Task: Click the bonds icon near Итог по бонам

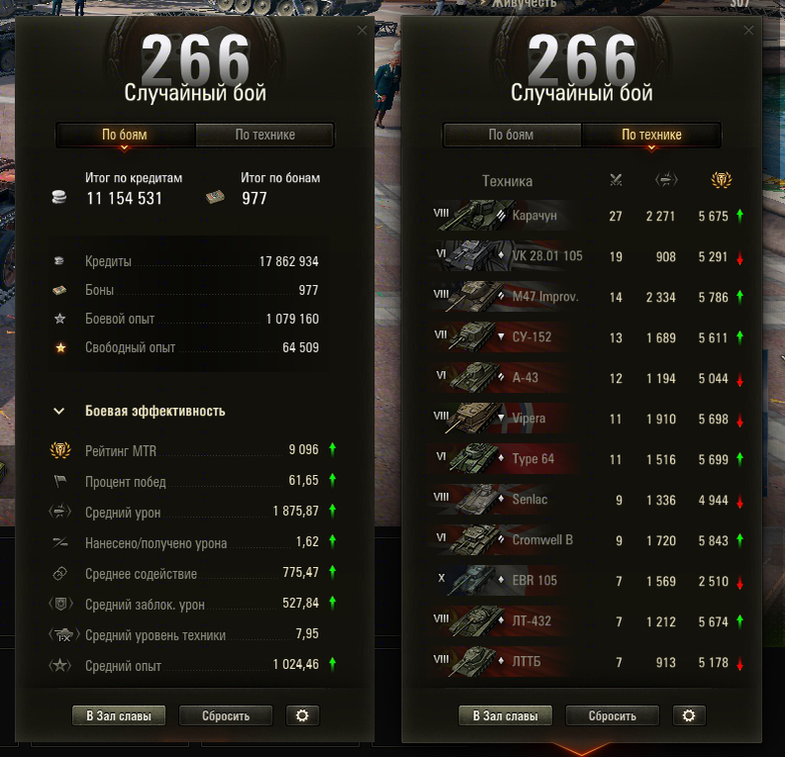Action: 215,197
